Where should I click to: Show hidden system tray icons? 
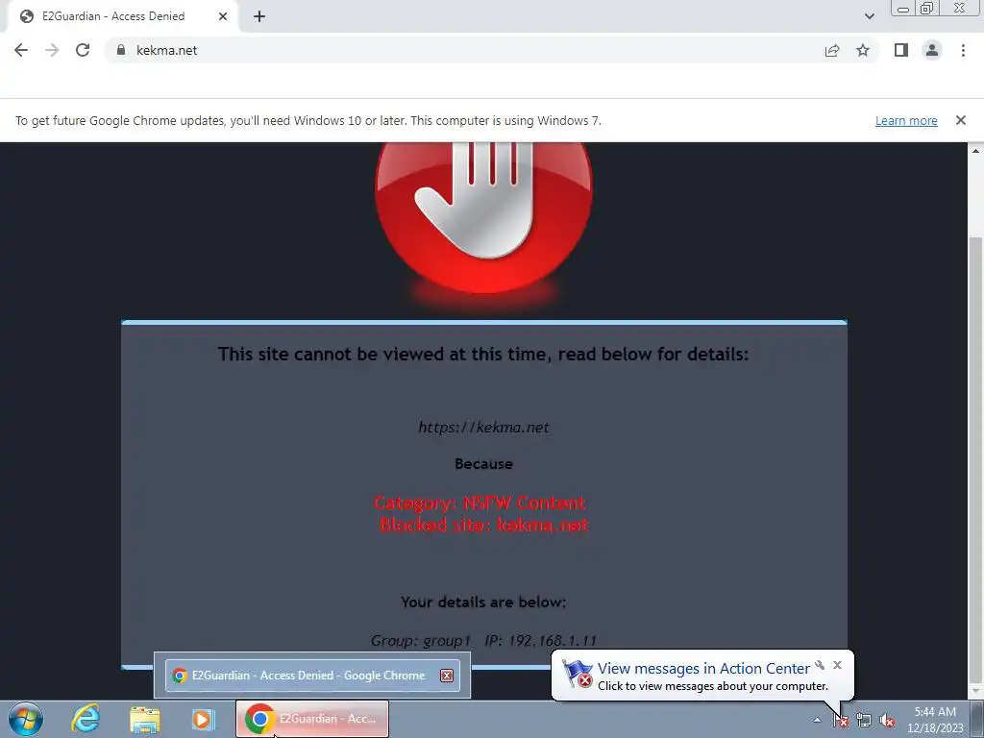[817, 721]
